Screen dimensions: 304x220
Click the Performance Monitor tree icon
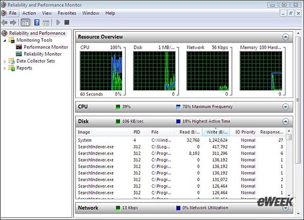point(19,47)
